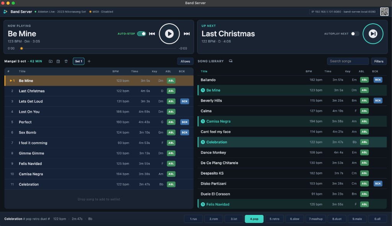The width and height of the screenshot is (392, 226).
Task: Click ABL badge on setlist Celebration row
Action: click(x=171, y=184)
